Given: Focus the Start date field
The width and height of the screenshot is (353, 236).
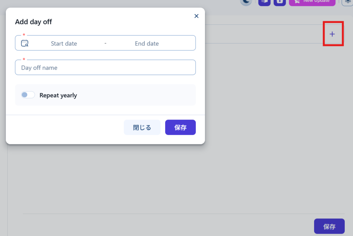Looking at the screenshot, I should click(64, 43).
